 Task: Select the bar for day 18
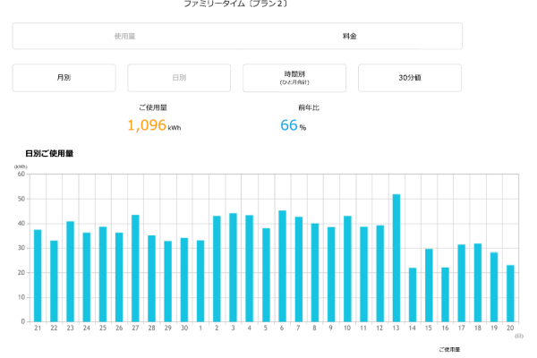coord(478,282)
